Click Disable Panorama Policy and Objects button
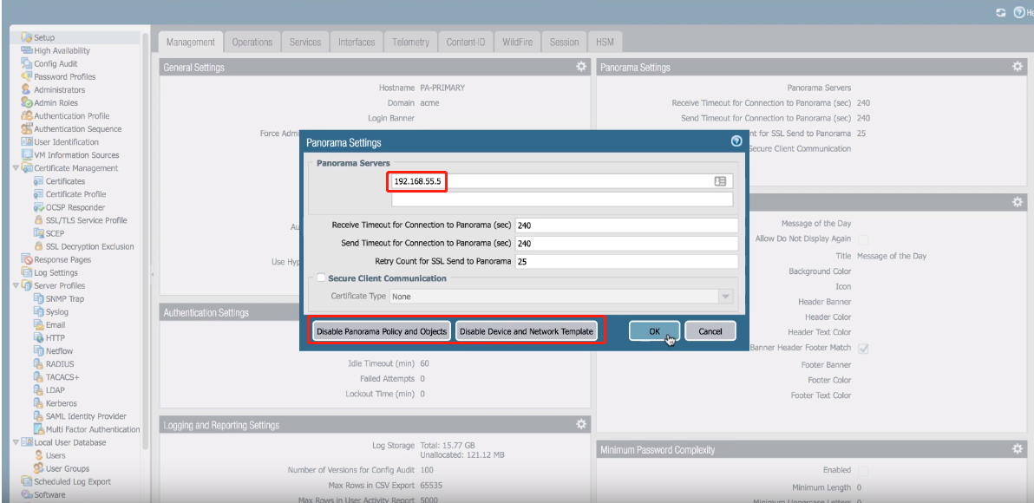 (x=382, y=331)
